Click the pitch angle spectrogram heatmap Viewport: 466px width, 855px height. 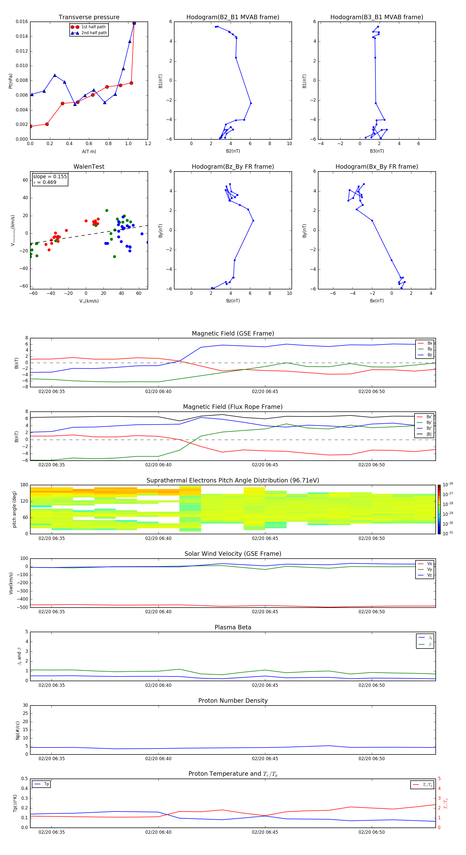[x=233, y=509]
